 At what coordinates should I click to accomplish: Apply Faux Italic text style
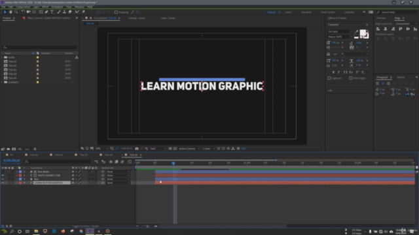click(339, 72)
